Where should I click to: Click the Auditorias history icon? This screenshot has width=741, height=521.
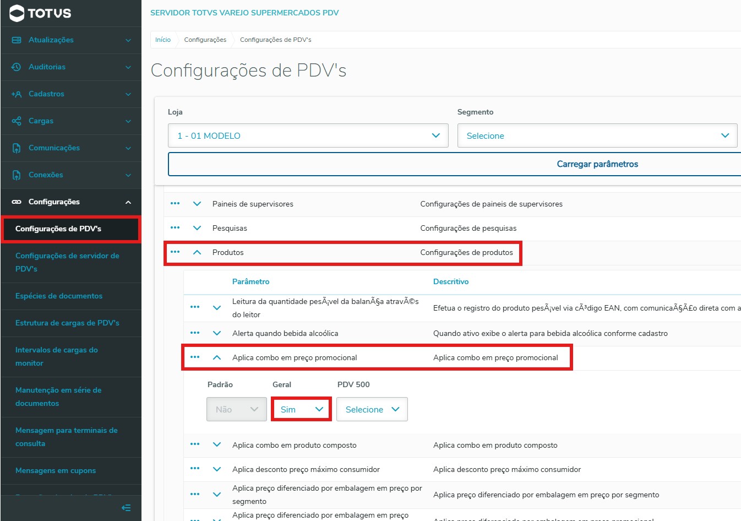(17, 67)
